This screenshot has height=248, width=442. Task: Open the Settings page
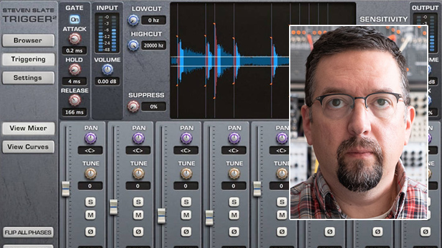point(28,78)
